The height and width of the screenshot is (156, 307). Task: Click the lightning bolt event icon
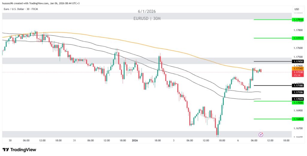(261, 134)
